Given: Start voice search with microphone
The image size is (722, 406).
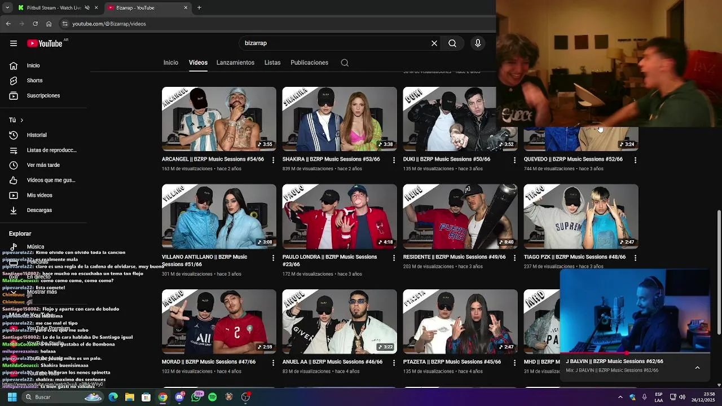Looking at the screenshot, I should click(x=478, y=43).
